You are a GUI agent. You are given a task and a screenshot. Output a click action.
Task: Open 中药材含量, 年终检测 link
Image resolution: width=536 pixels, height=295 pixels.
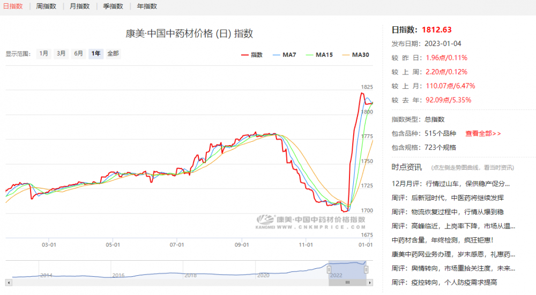click(443, 240)
